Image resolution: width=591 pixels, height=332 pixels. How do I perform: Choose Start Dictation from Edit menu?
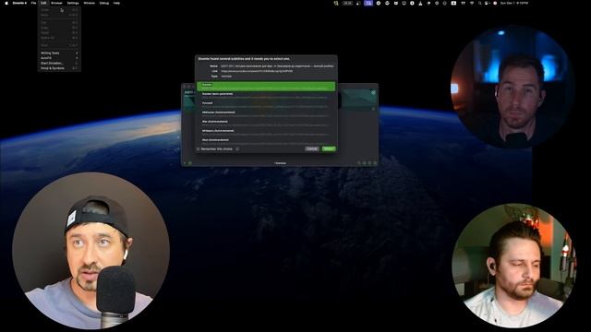59,64
